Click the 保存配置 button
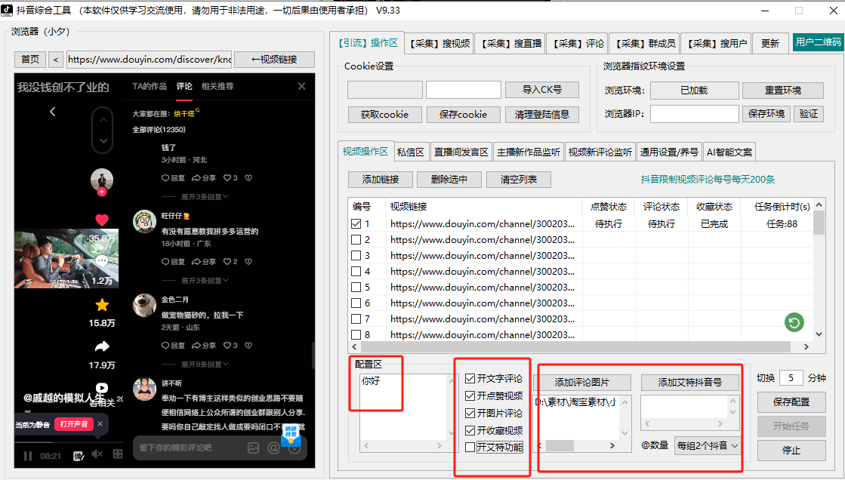The image size is (845, 480). tap(791, 402)
